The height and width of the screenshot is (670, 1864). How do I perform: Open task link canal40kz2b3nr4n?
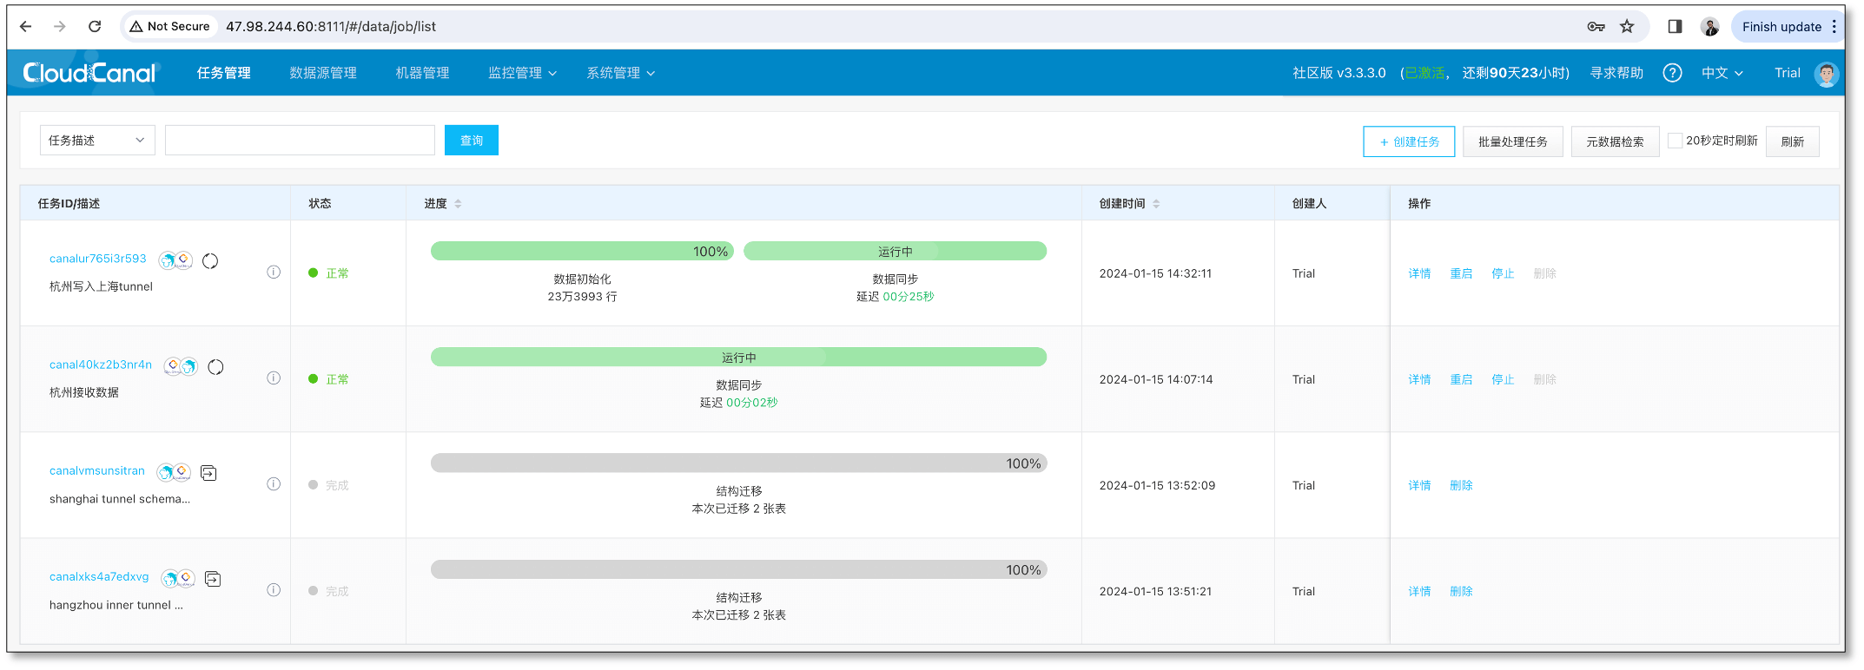(101, 365)
